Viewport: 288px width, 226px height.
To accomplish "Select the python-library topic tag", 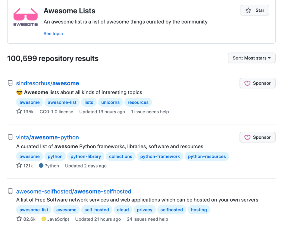I will (86, 156).
